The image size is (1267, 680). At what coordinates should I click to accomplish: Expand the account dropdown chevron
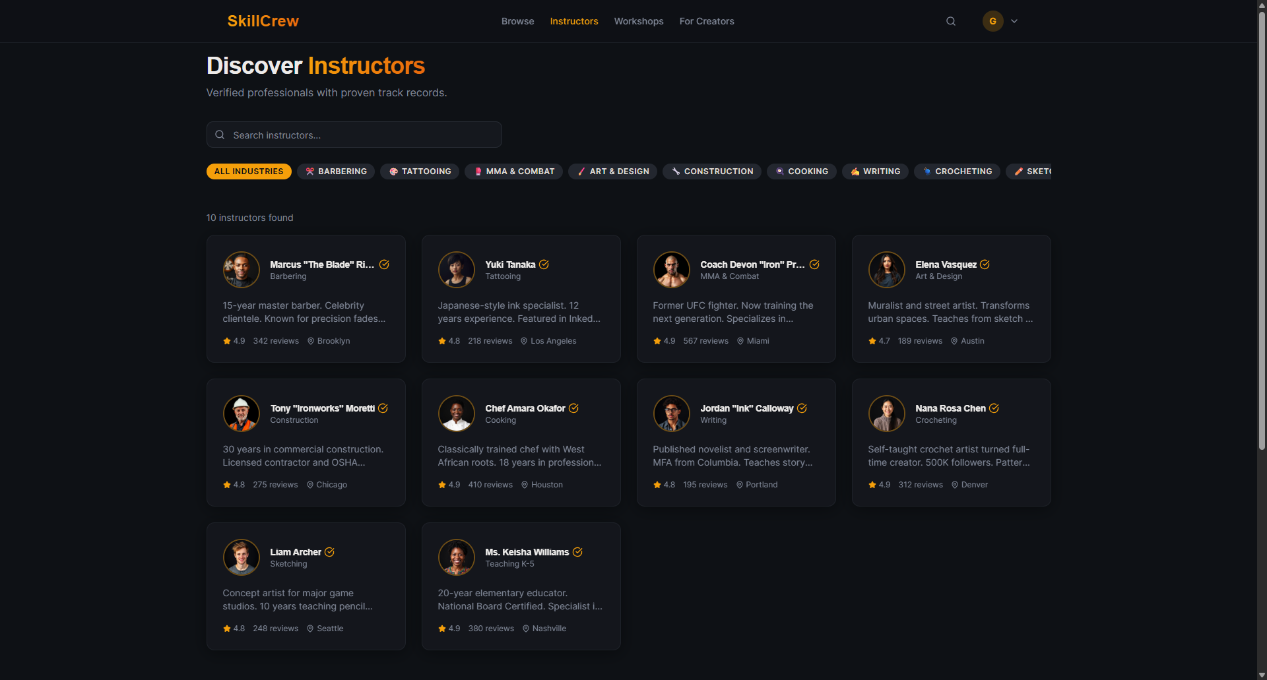coord(1014,21)
